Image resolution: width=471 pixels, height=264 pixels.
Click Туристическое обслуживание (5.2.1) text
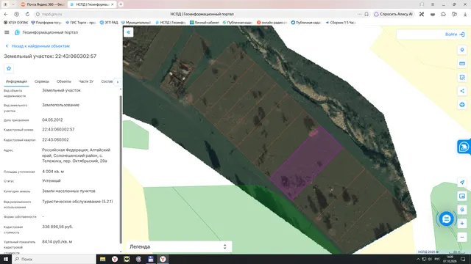coord(77,202)
